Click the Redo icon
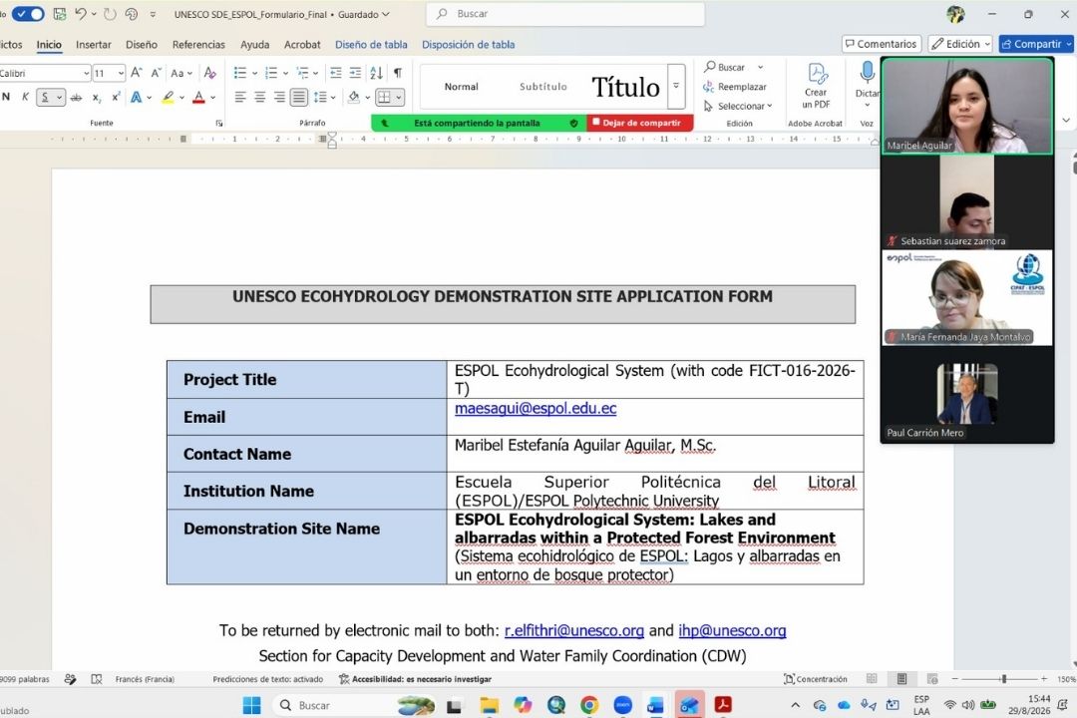This screenshot has width=1077, height=718. pos(110,14)
